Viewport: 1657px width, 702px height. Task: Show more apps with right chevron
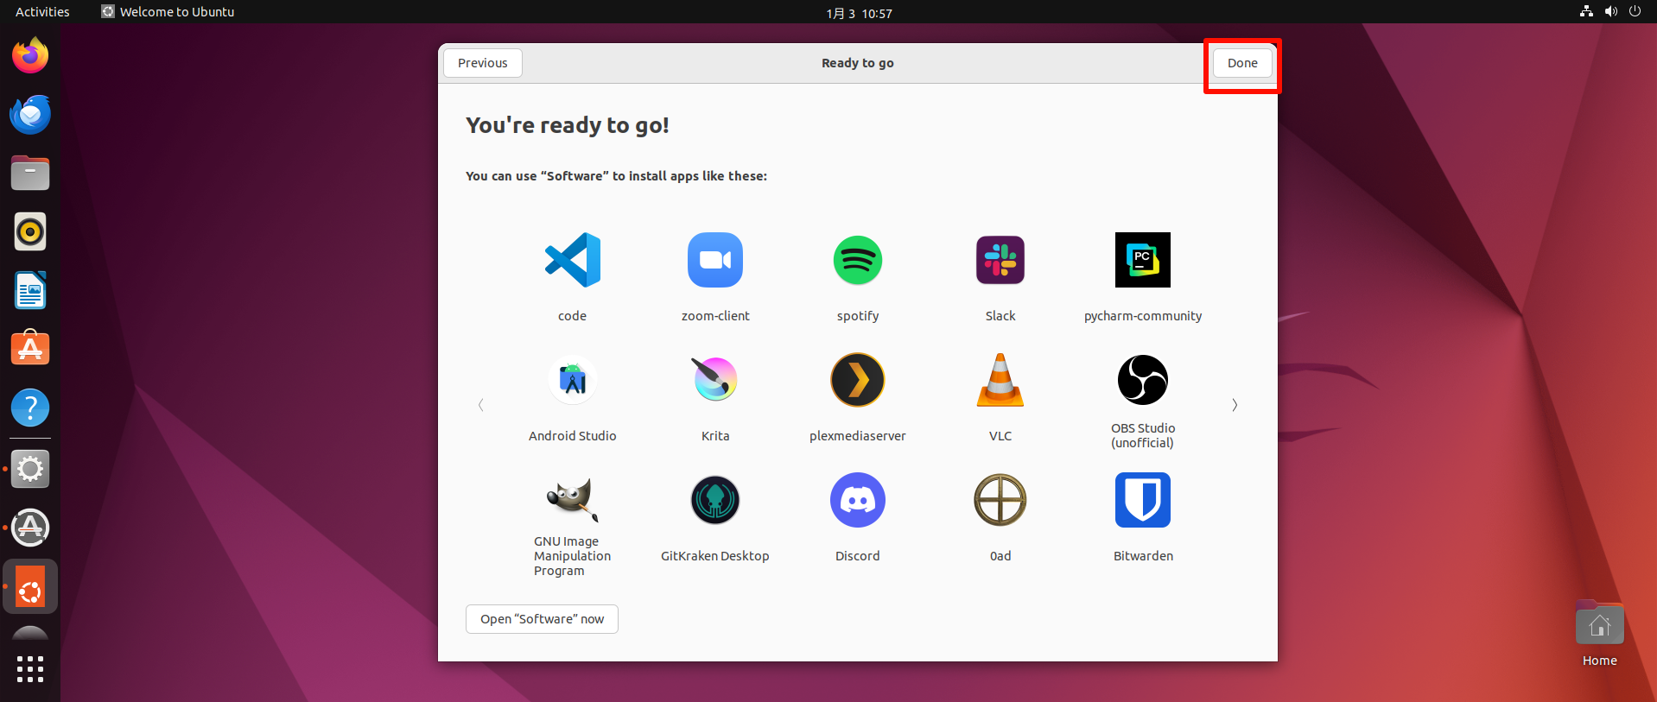click(x=1235, y=405)
